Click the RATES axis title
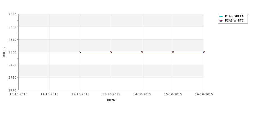274x120 pixels. (x=4, y=52)
